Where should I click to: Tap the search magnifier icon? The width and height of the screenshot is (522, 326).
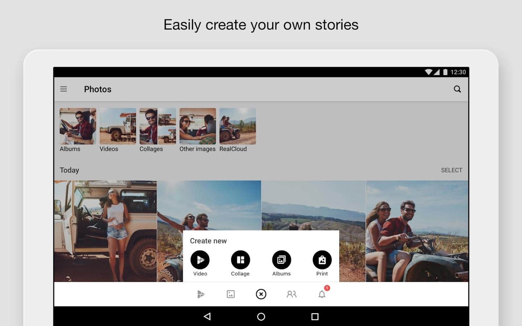pos(457,89)
